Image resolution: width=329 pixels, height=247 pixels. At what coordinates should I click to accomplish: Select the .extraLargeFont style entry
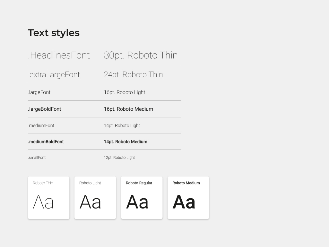click(x=54, y=74)
